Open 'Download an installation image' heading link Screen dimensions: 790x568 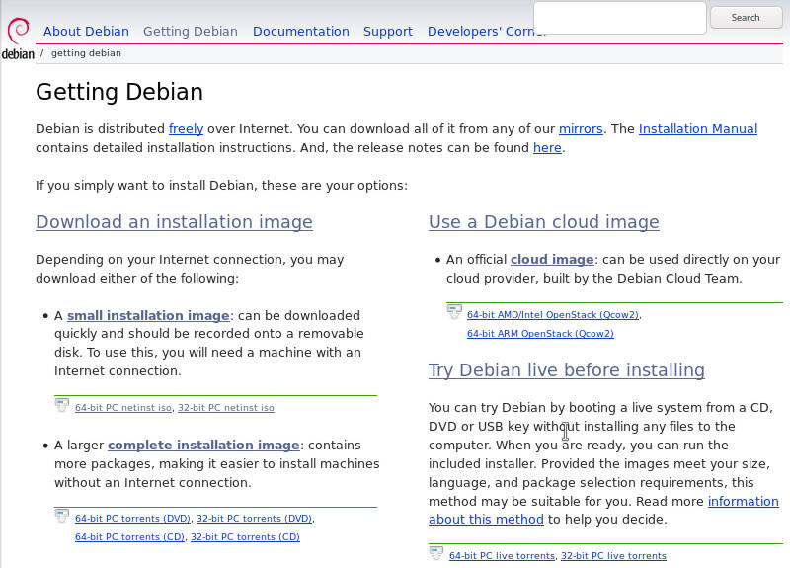point(175,222)
